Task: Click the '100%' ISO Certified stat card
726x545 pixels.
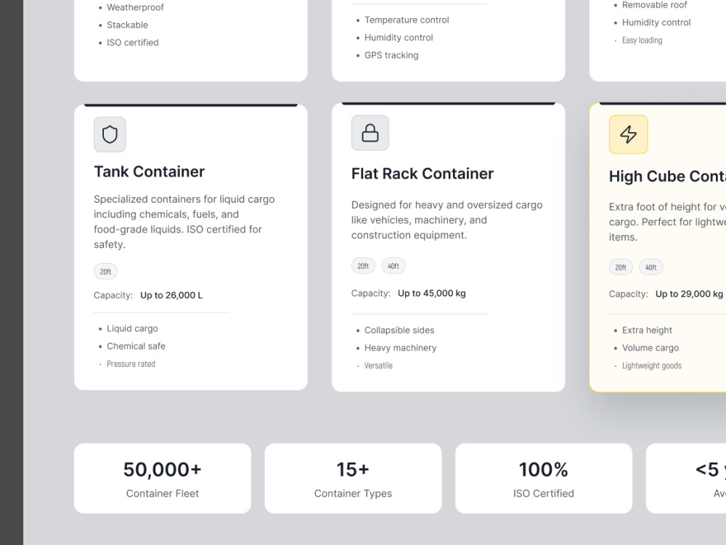Action: tap(544, 478)
